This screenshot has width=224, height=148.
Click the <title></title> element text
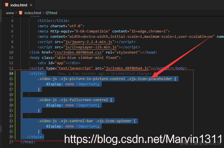(54, 21)
